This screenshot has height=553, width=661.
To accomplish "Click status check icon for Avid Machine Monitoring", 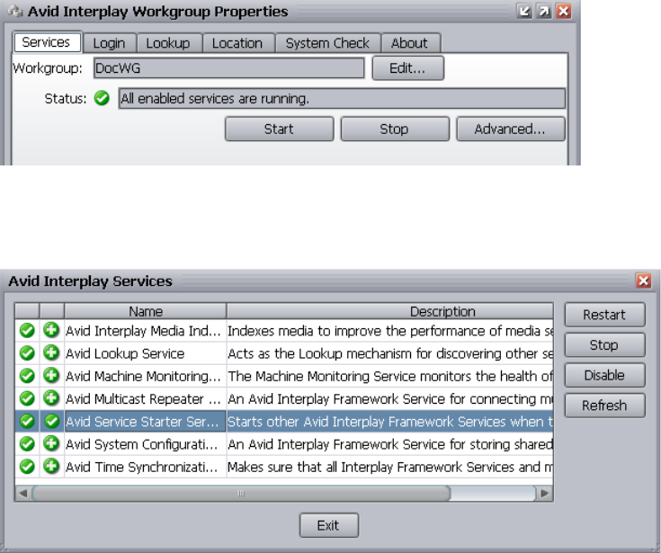I will point(27,376).
